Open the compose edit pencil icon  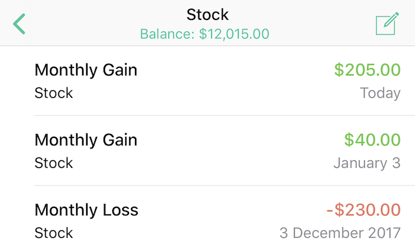coord(387,23)
